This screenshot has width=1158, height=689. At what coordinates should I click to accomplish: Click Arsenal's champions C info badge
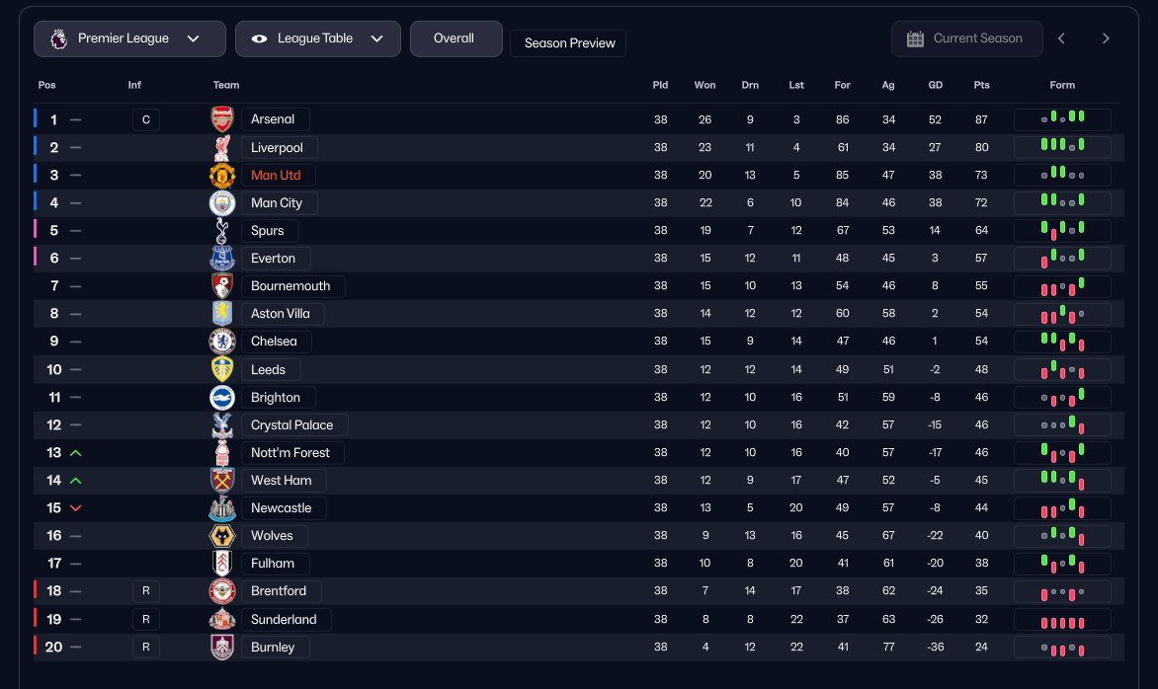point(145,120)
